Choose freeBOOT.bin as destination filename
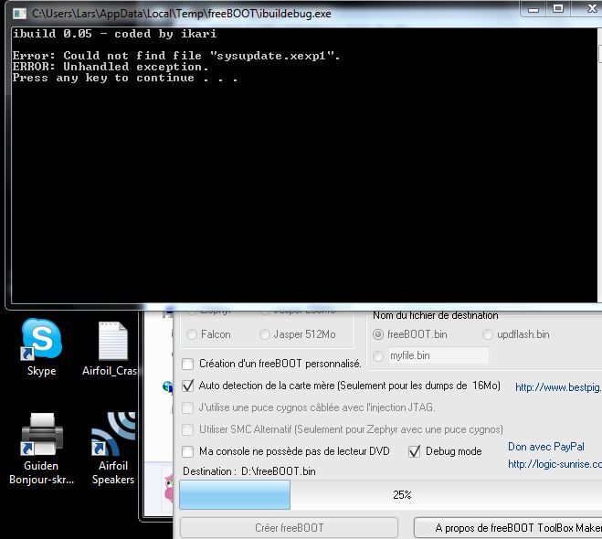Screen dimensions: 602x539 point(379,334)
